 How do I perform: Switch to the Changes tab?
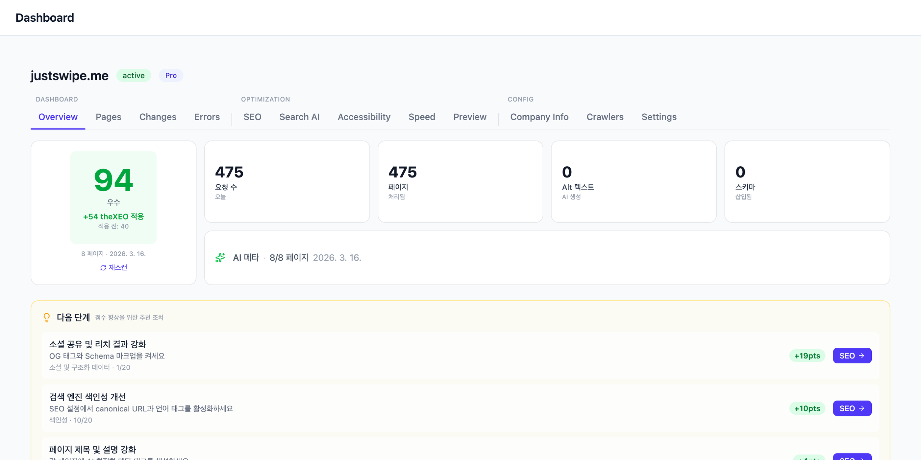pos(158,117)
